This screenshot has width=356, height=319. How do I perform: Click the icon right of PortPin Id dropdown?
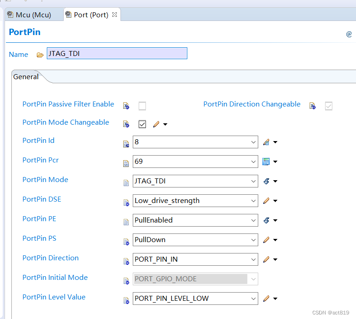[266, 142]
